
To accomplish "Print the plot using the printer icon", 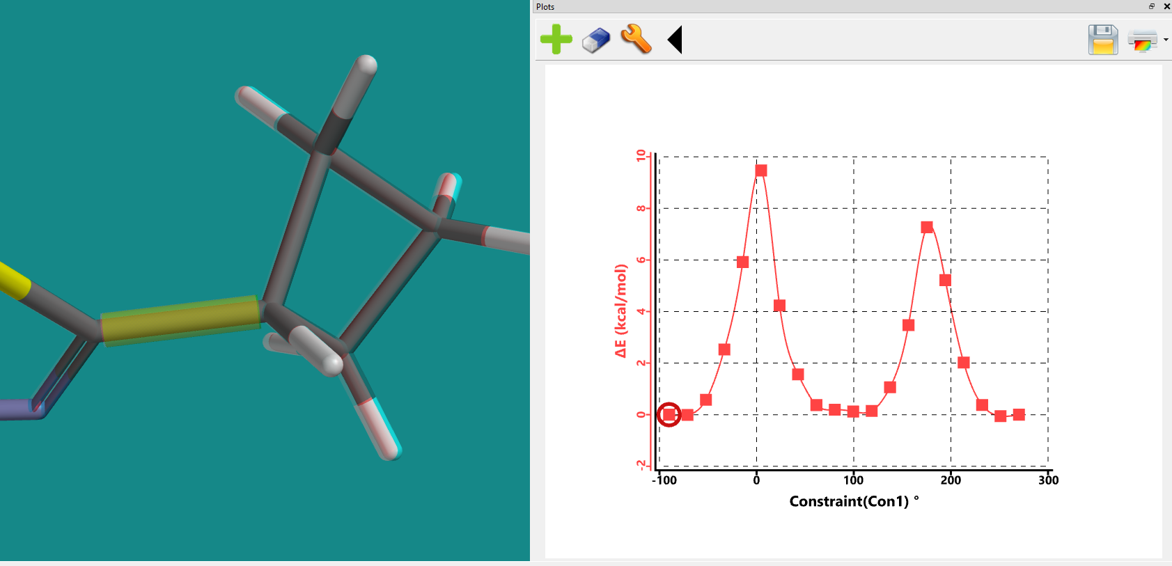I will click(1142, 41).
